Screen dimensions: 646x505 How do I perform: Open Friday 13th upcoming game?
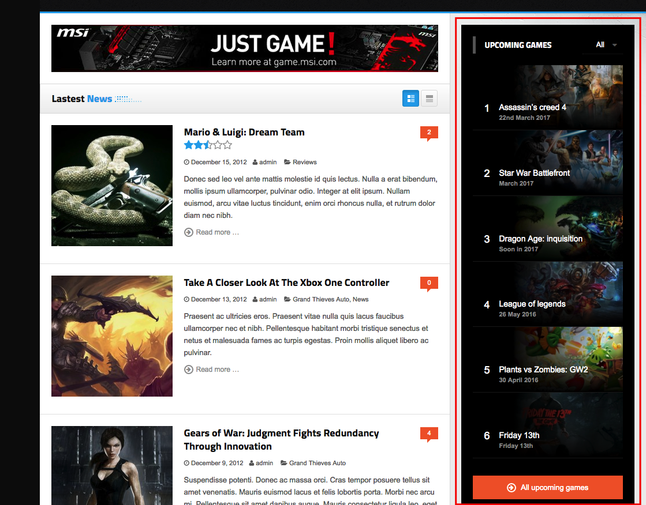(x=547, y=425)
